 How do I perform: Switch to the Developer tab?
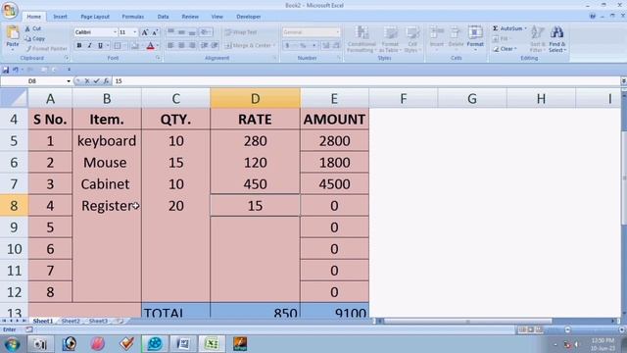coord(248,17)
